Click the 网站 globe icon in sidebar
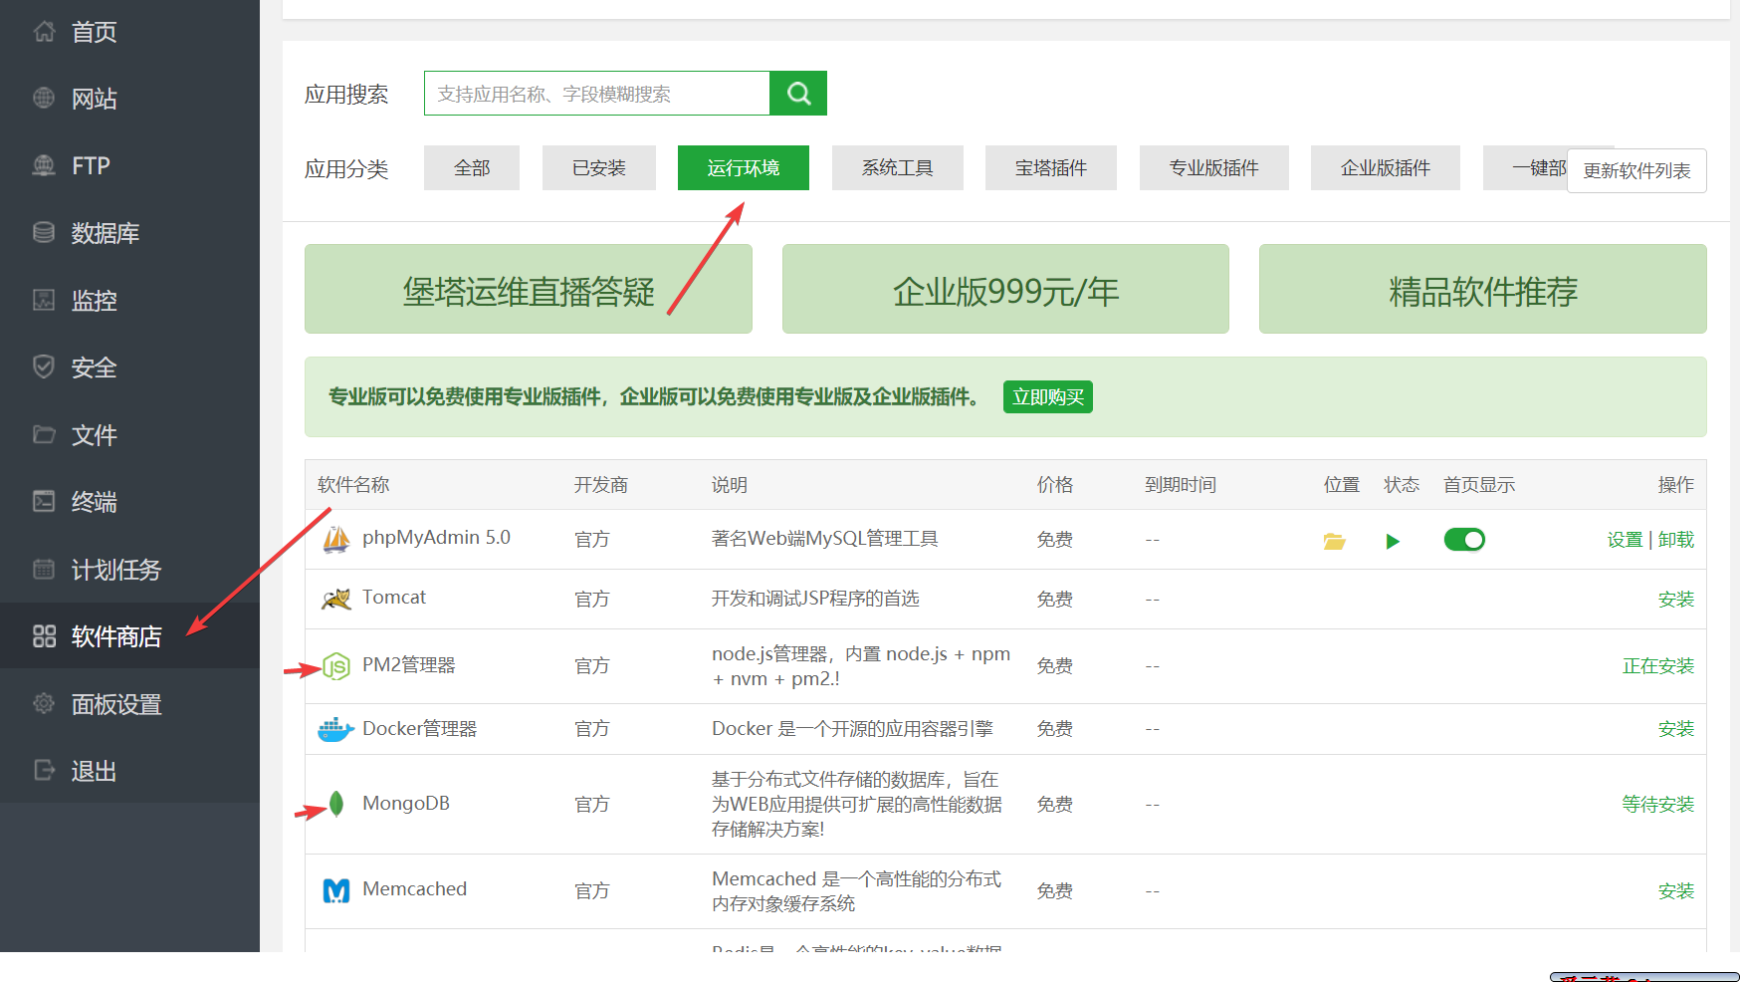Image resolution: width=1740 pixels, height=982 pixels. click(x=44, y=99)
